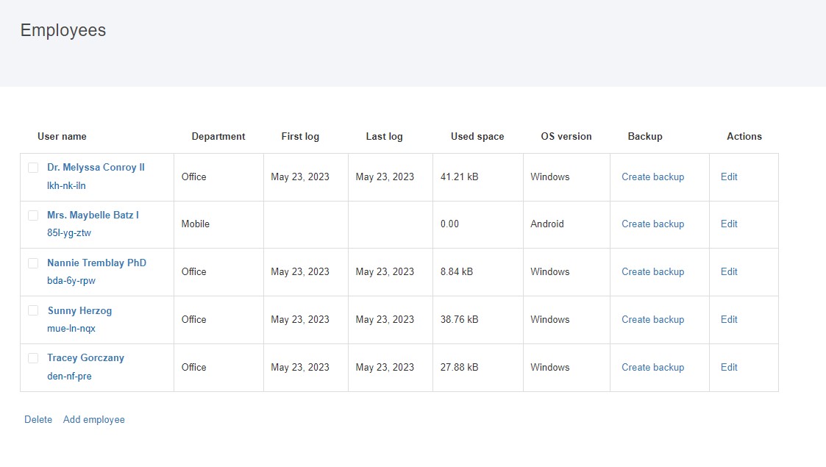Create backup for Dr. Melyssa Conroy II
The height and width of the screenshot is (467, 826).
pos(652,177)
